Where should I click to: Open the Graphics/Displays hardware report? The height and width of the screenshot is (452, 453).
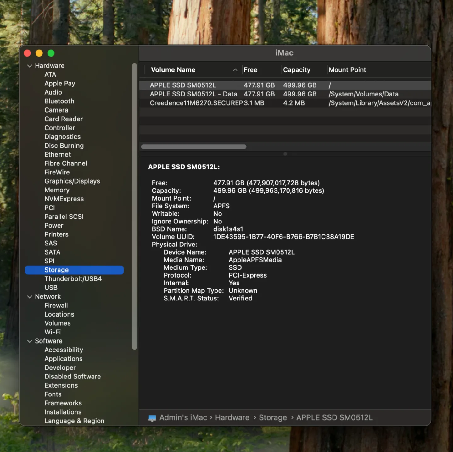point(72,181)
